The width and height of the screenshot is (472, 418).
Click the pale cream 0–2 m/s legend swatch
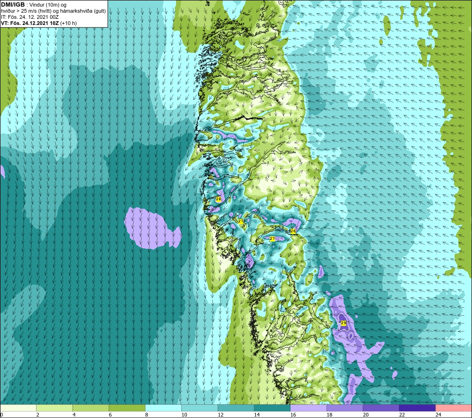pyautogui.click(x=18, y=408)
